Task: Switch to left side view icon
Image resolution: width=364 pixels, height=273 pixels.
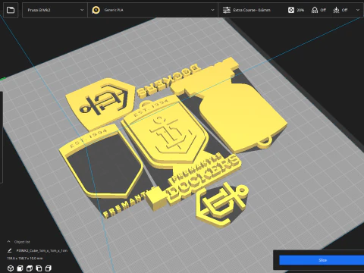Action: pos(39,268)
